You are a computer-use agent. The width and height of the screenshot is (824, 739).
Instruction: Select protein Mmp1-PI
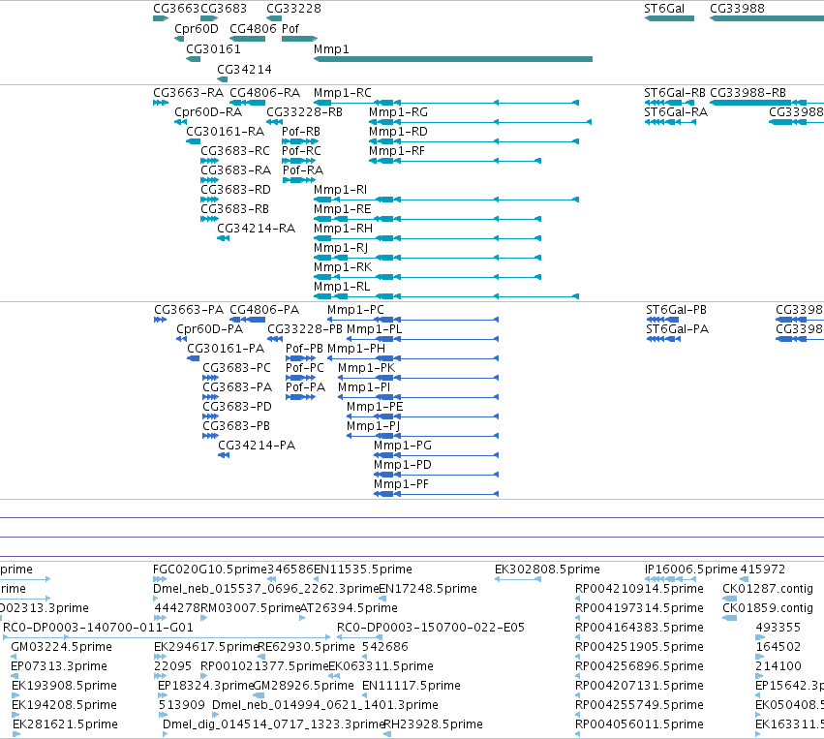click(418, 397)
